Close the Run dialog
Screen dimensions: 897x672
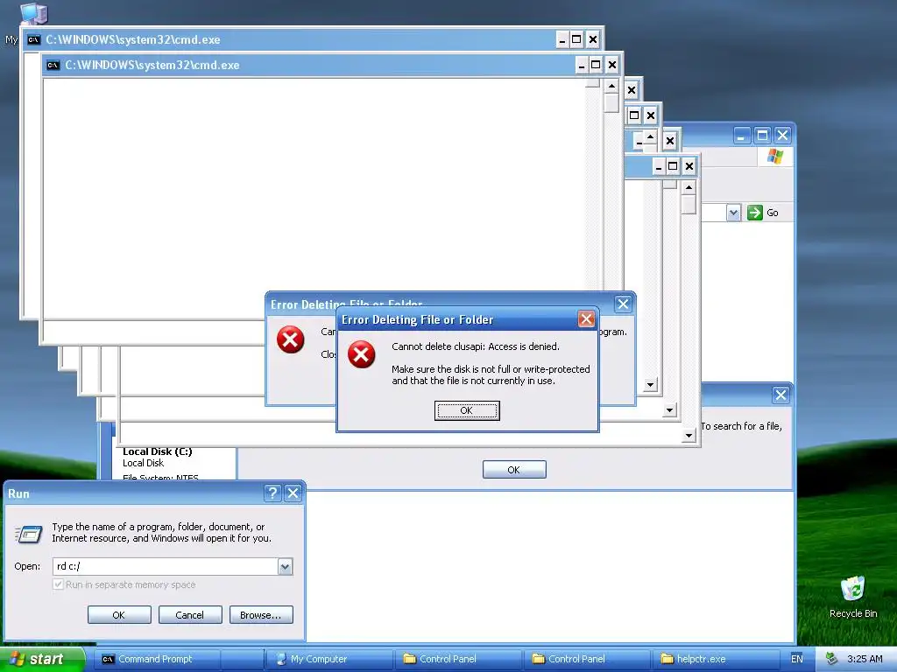293,493
